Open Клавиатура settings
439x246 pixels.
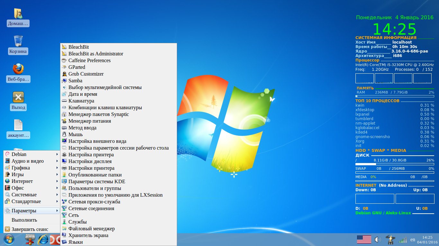click(x=119, y=101)
